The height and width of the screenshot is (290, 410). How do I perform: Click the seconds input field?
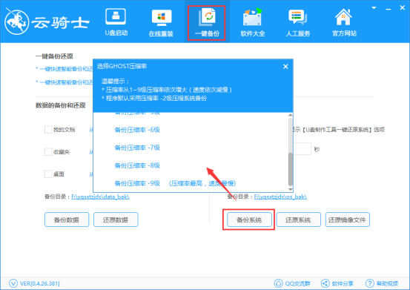[302, 149]
